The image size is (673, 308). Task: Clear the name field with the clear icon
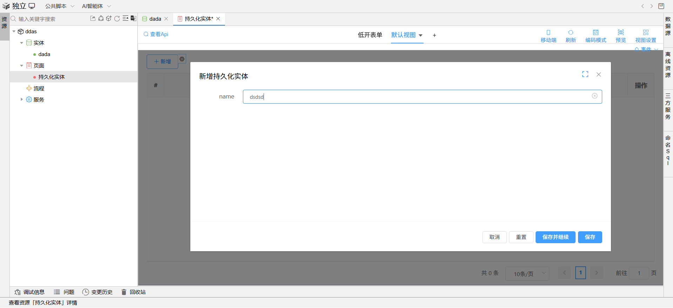[594, 96]
